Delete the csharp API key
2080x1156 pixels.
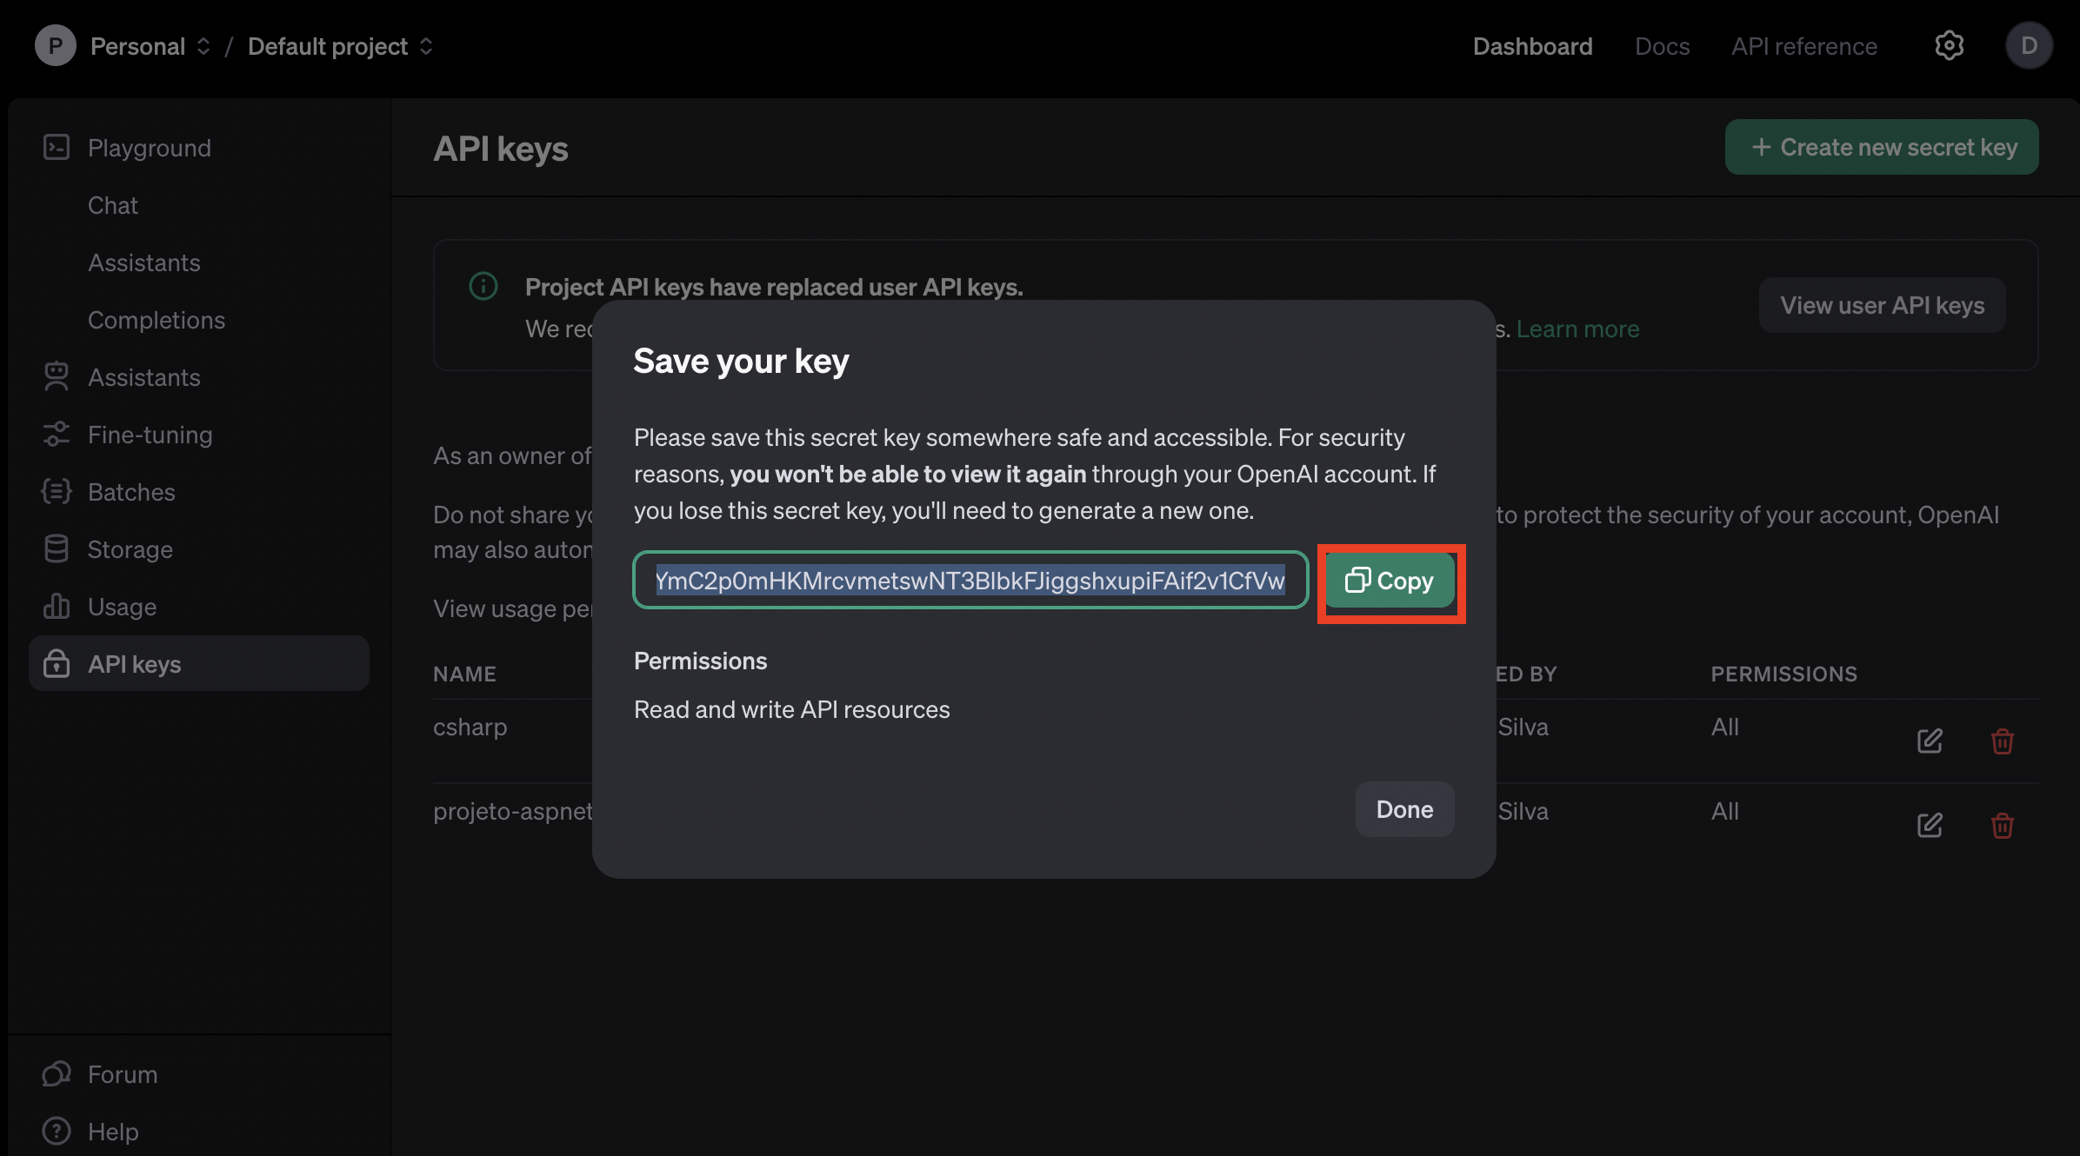pyautogui.click(x=2002, y=741)
